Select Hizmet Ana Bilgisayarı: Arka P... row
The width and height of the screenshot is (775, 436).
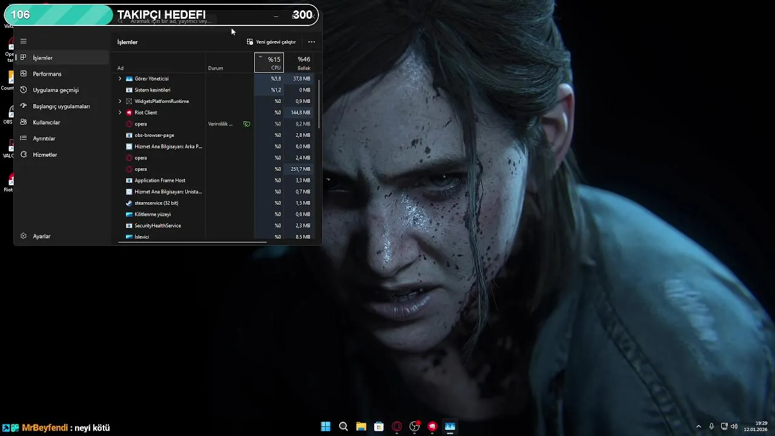pos(215,147)
